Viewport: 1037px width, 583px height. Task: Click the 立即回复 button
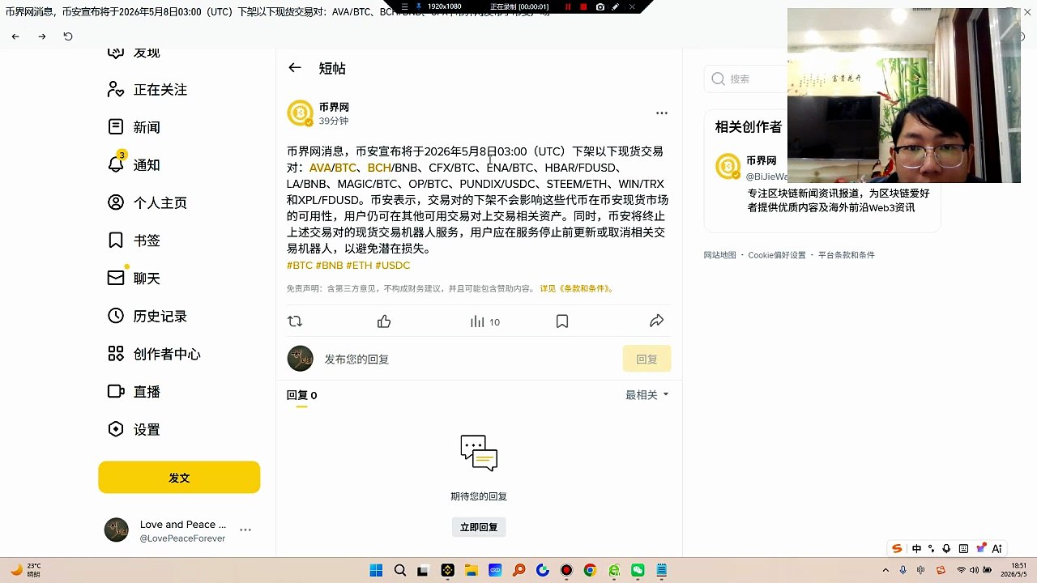pyautogui.click(x=479, y=527)
